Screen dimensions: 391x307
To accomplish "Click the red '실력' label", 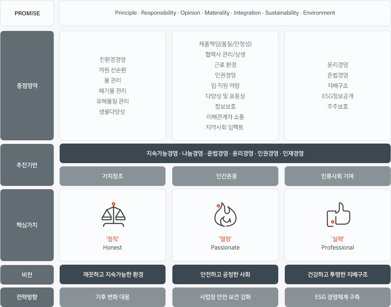I will [338, 239].
